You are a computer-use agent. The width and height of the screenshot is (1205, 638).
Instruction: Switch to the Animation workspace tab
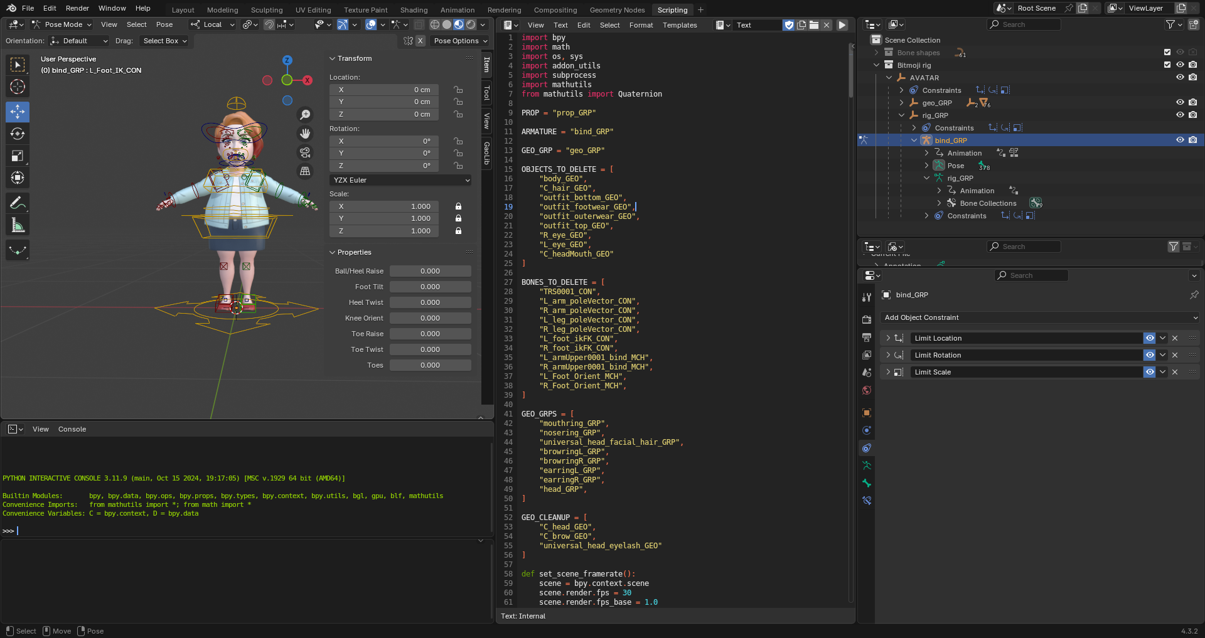[x=457, y=10]
